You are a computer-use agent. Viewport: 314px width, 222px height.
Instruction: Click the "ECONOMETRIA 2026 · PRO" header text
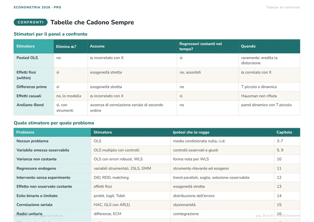[x=37, y=7]
